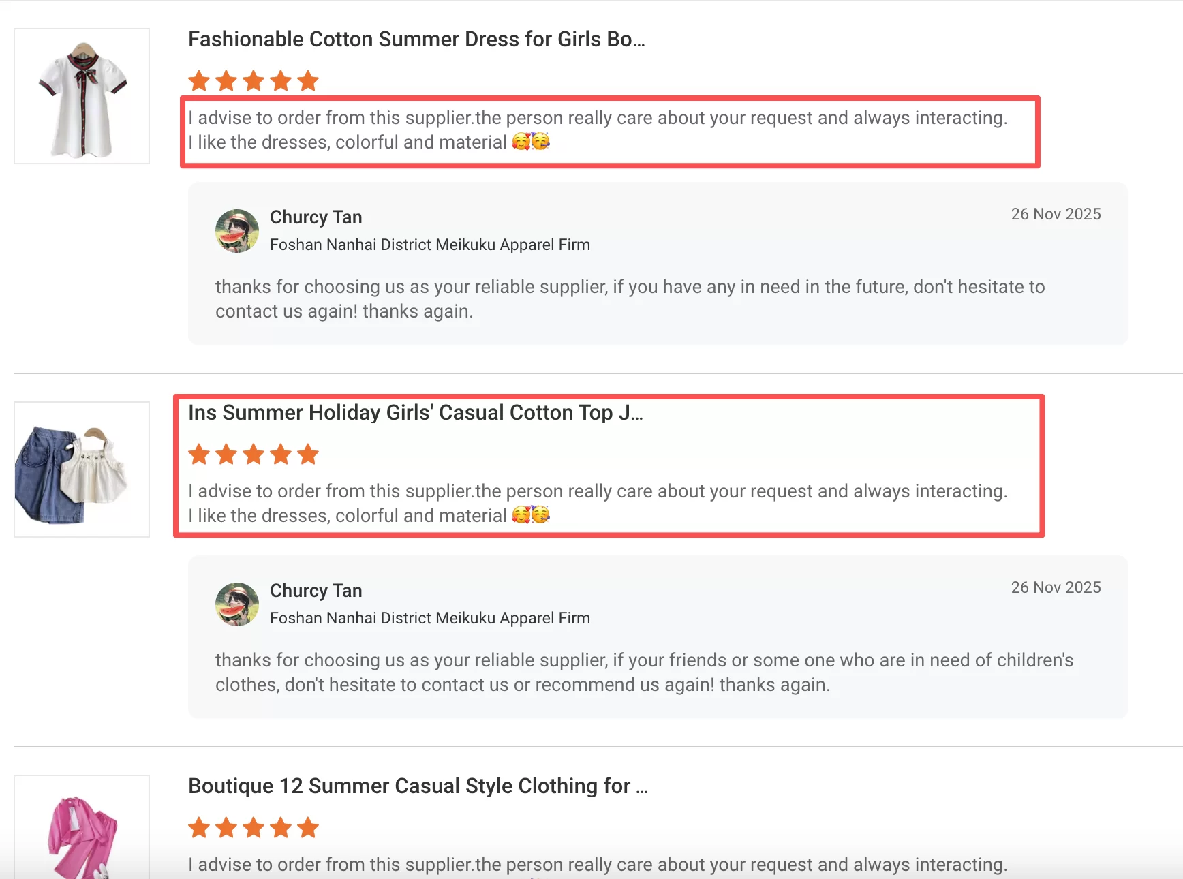Click the 26 Nov 2025 date on the first reply
This screenshot has width=1183, height=879.
point(1056,214)
